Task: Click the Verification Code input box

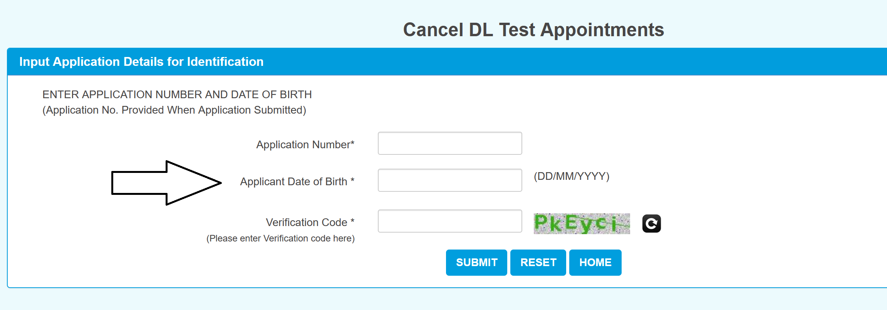Action: click(449, 221)
